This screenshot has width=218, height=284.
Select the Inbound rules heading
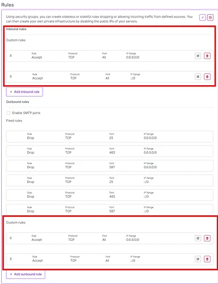16,29
